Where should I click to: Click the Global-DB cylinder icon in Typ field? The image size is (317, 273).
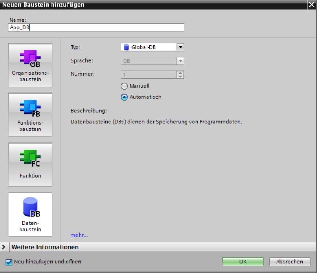click(125, 47)
